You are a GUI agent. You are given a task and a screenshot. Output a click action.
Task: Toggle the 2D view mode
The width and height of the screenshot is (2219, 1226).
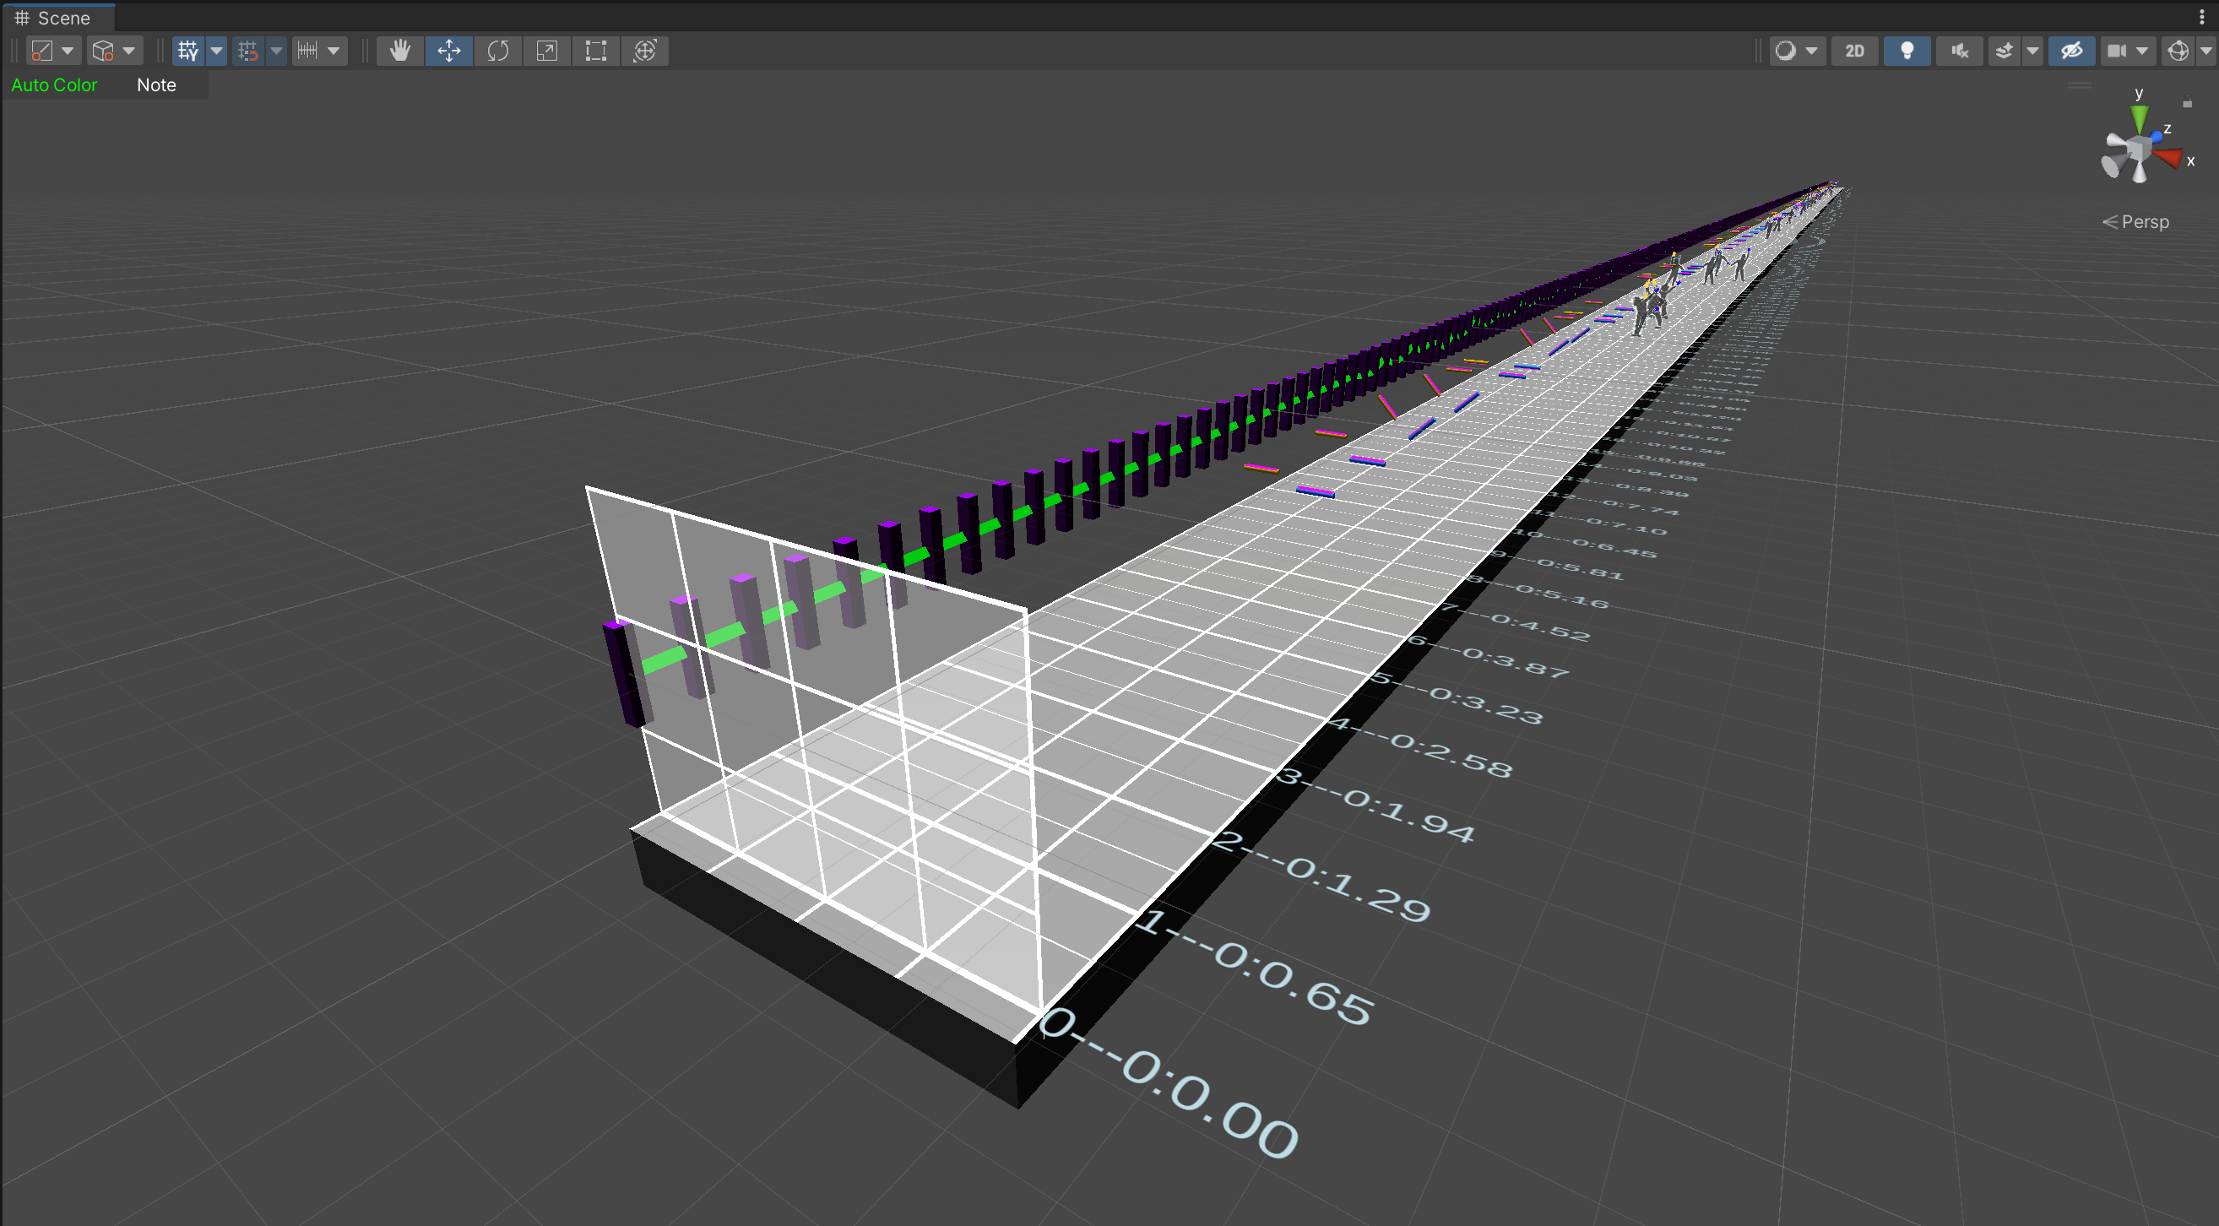[1853, 51]
